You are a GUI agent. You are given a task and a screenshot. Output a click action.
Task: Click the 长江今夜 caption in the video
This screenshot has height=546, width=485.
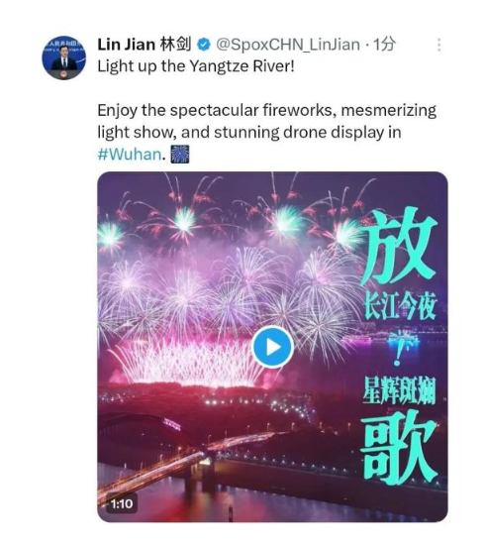[x=400, y=308]
